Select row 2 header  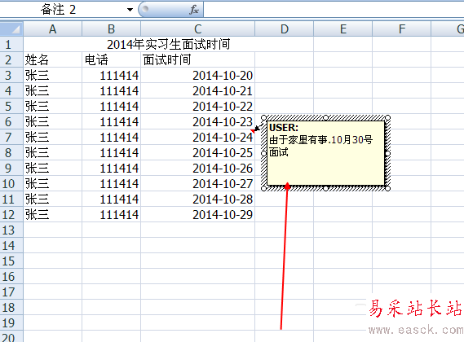(11, 60)
